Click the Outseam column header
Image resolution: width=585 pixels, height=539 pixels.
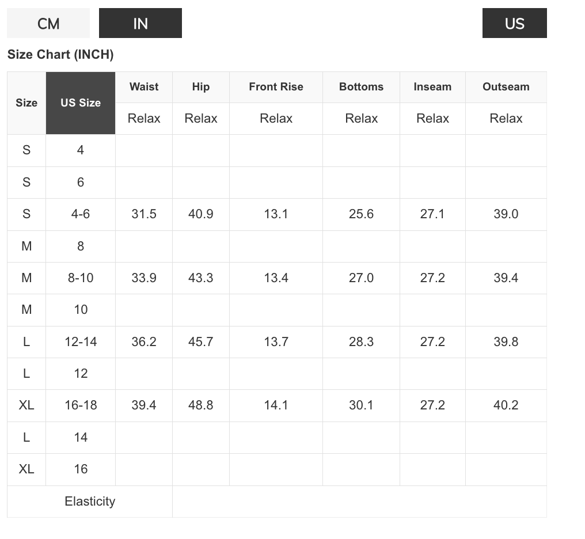506,87
